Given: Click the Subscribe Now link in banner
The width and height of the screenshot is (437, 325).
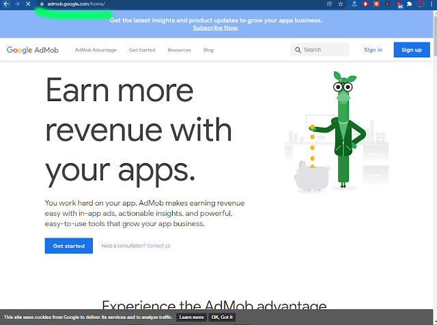Looking at the screenshot, I should [215, 28].
